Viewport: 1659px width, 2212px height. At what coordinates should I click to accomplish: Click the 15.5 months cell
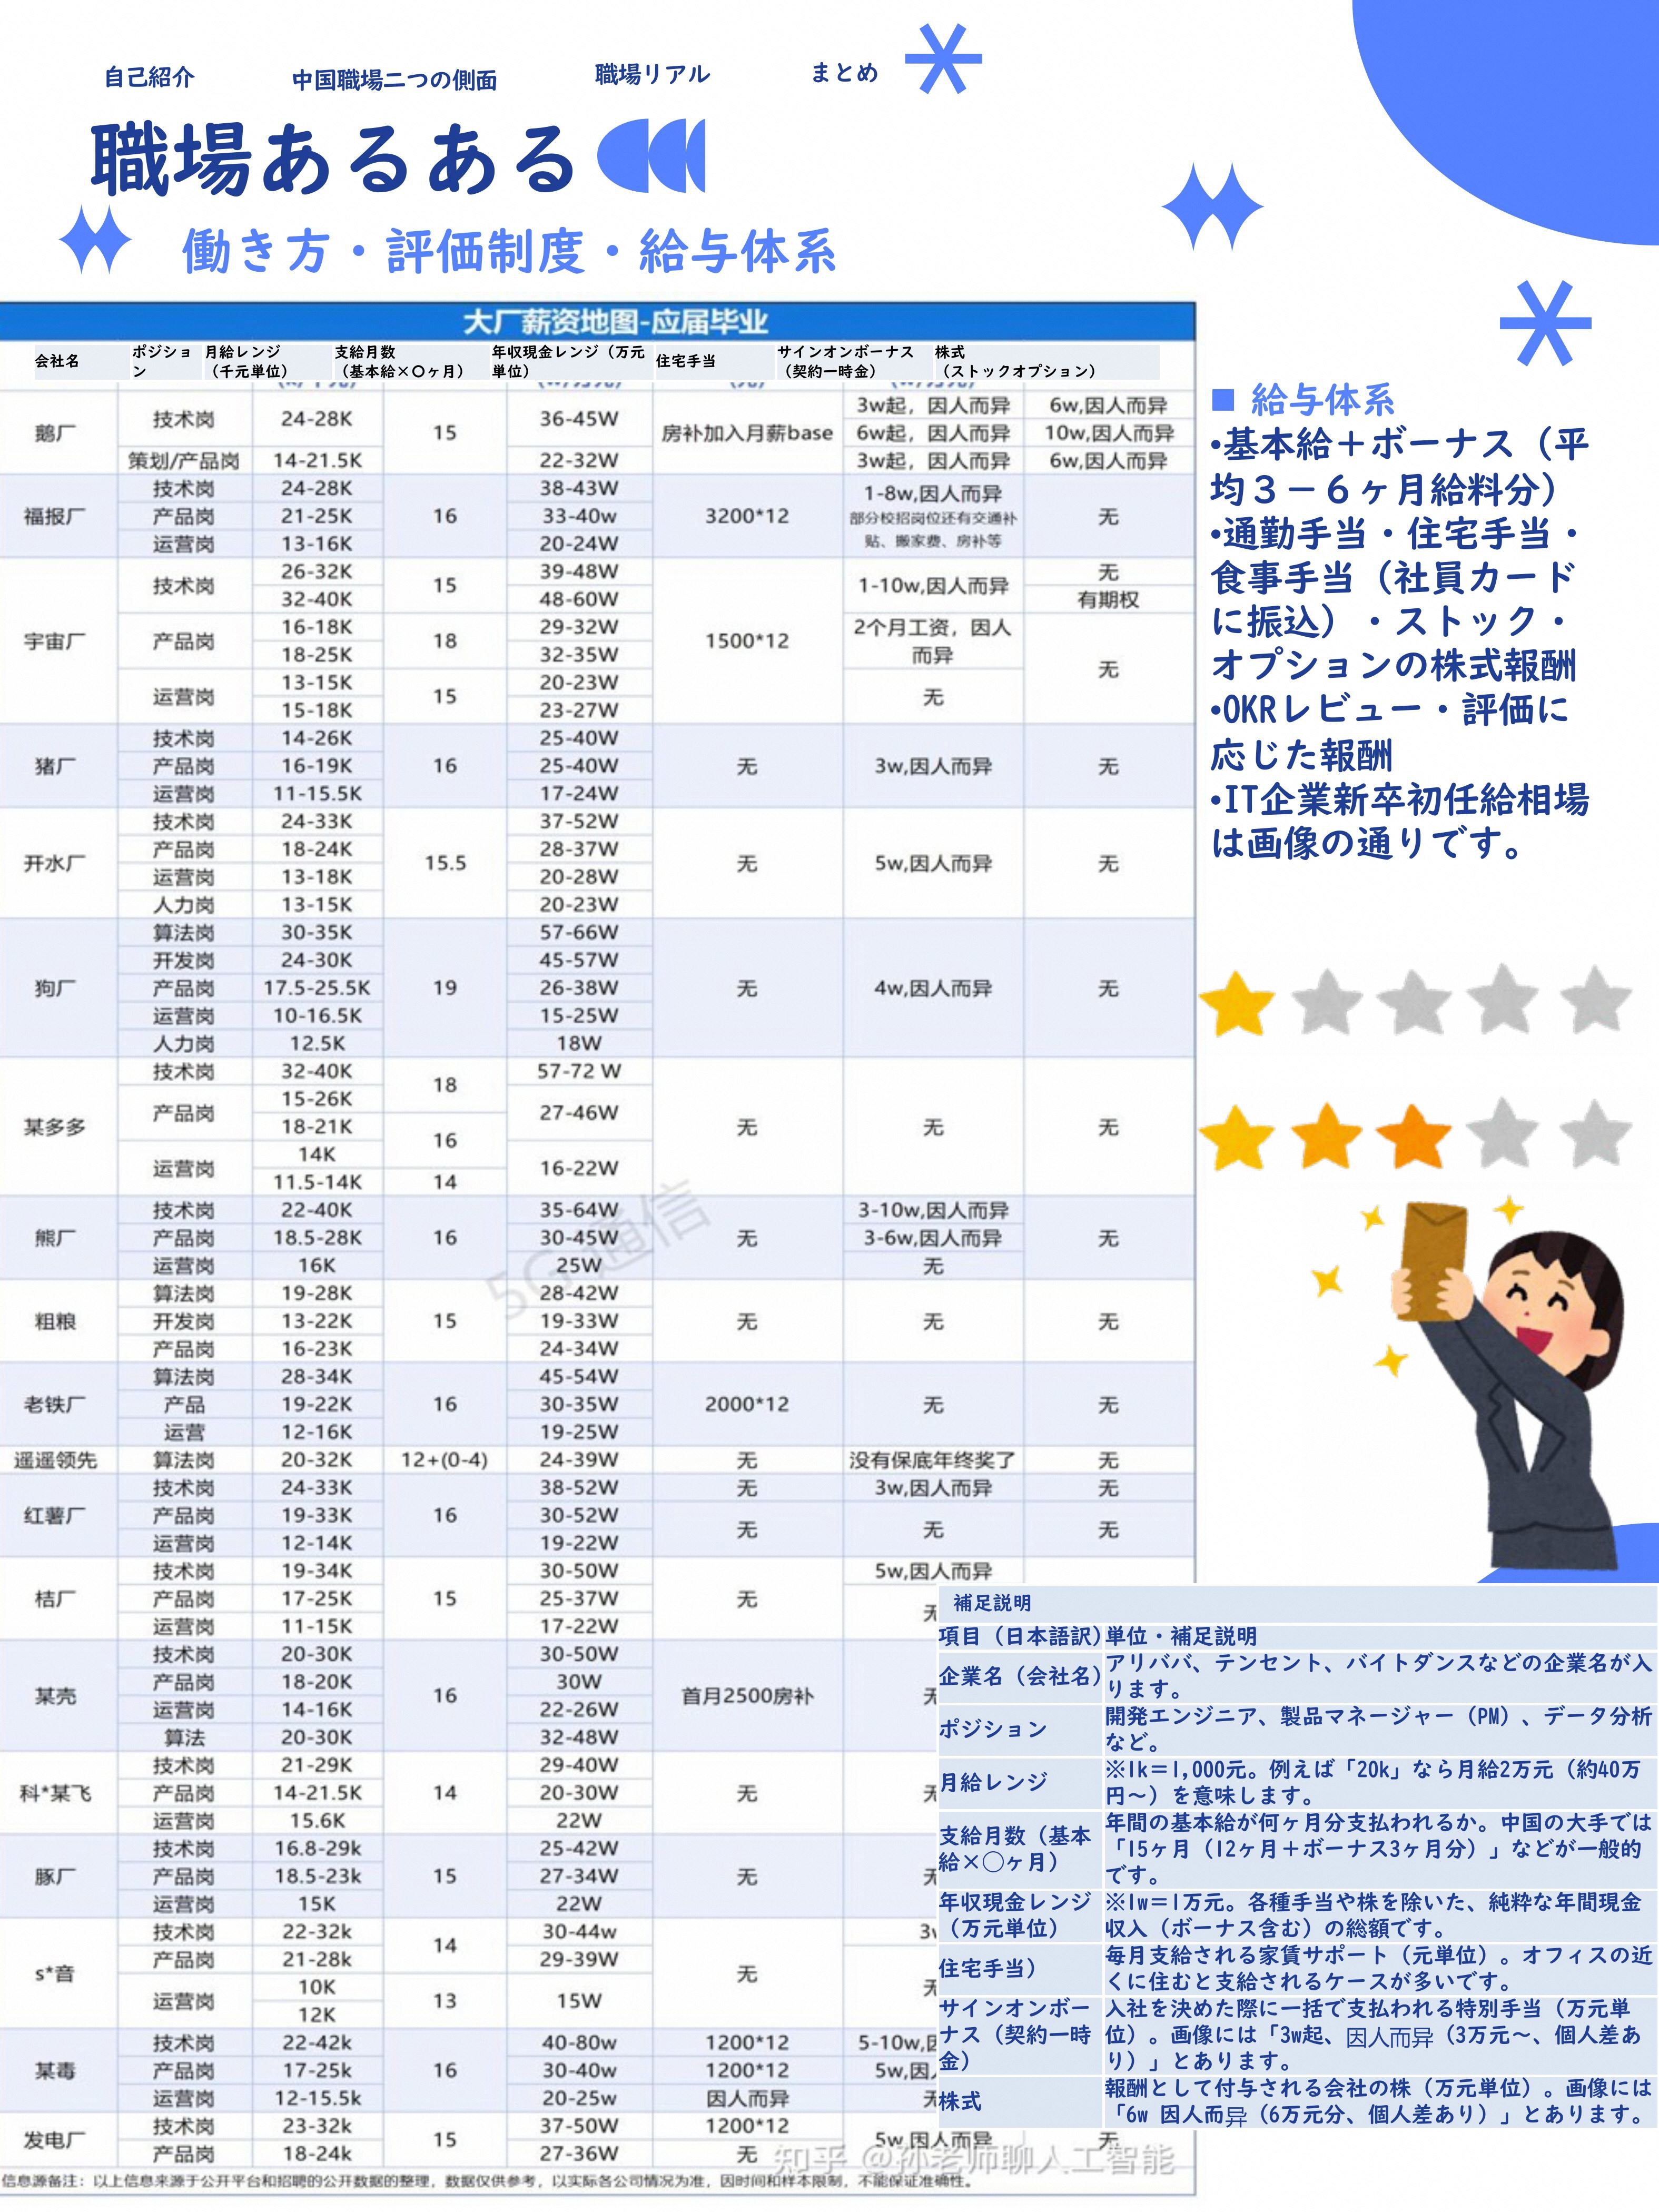pos(445,863)
